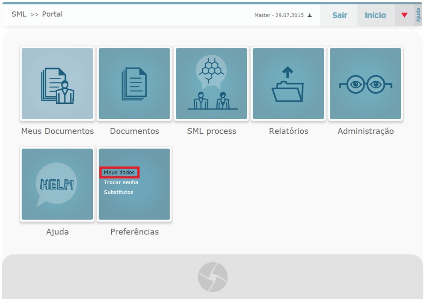Launch the SML process tile icon
The image size is (424, 299).
(x=211, y=84)
